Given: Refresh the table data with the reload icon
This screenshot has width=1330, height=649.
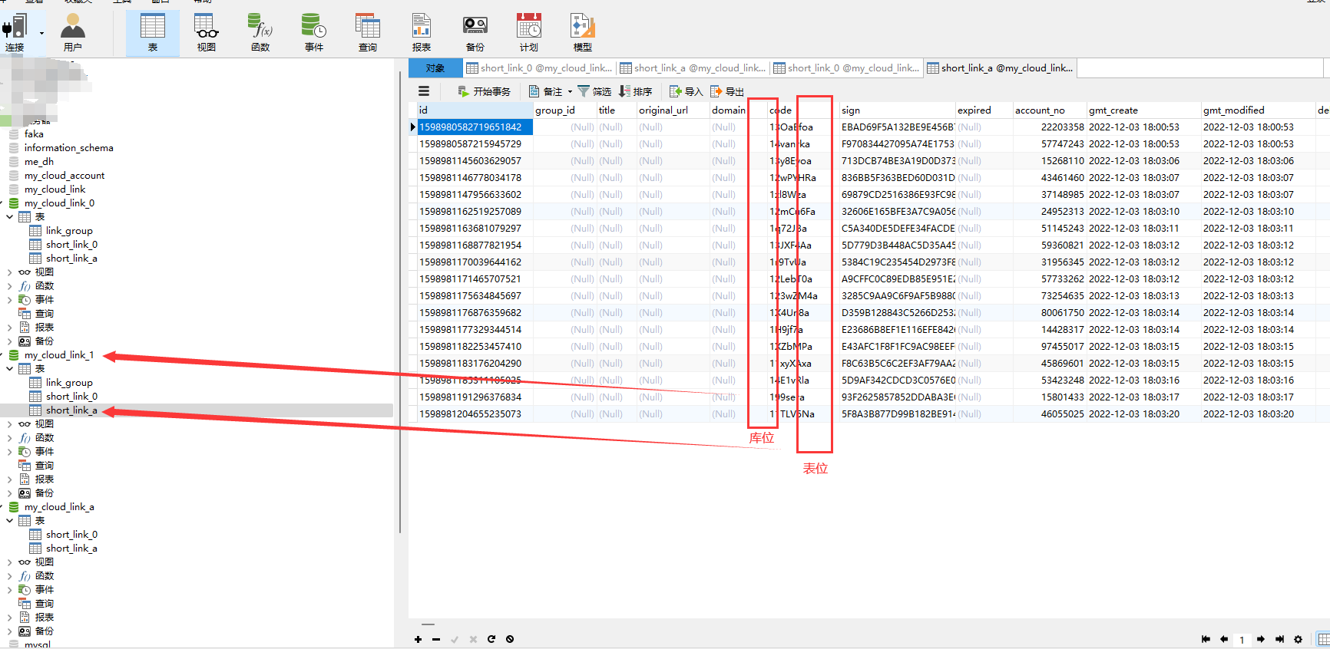Looking at the screenshot, I should [x=491, y=639].
